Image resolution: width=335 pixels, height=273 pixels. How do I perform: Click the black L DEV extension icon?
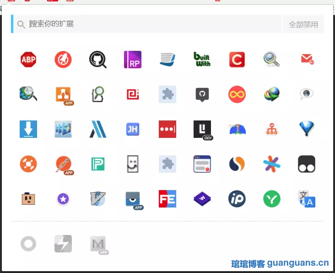[x=203, y=130]
